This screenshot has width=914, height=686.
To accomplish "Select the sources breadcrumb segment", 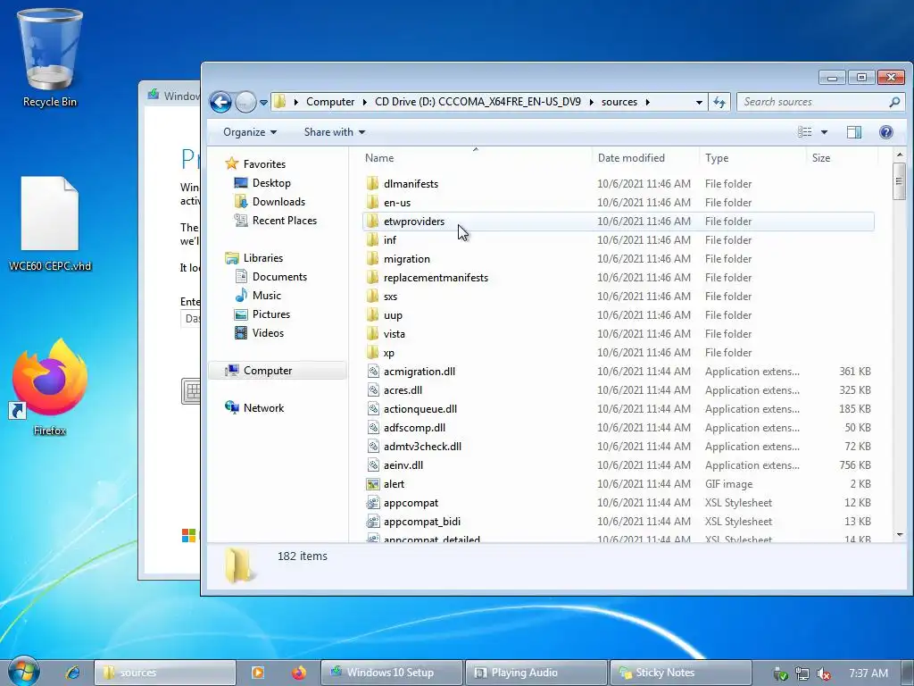I will (619, 102).
